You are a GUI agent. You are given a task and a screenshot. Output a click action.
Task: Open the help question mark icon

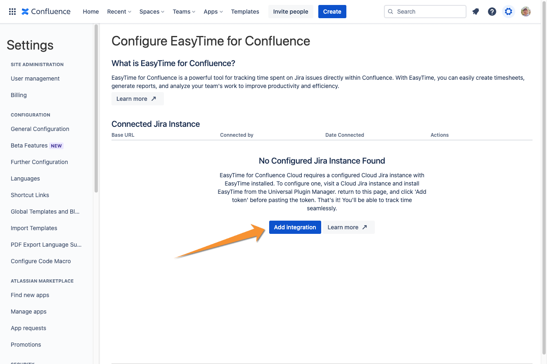pos(492,12)
